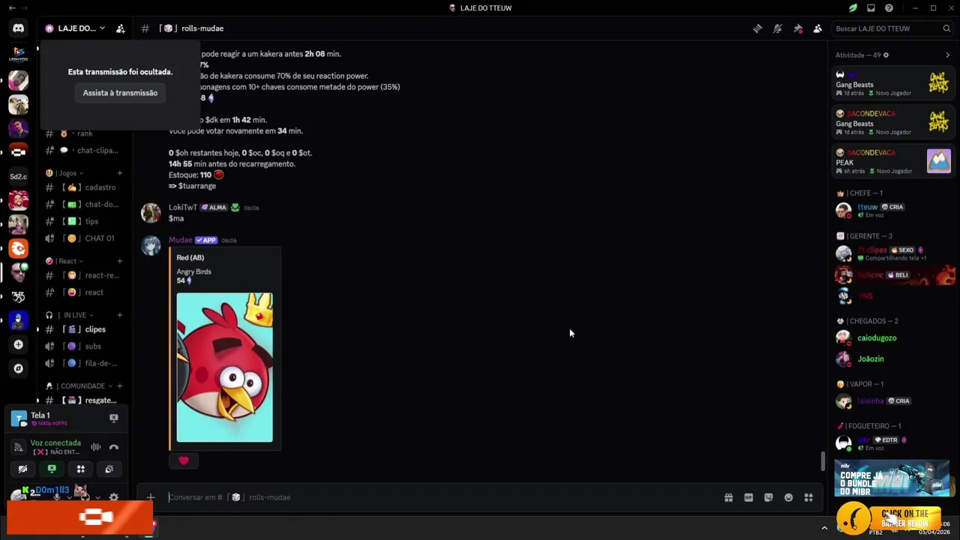Open input device options chevron
This screenshot has width=960, height=540.
click(x=68, y=497)
